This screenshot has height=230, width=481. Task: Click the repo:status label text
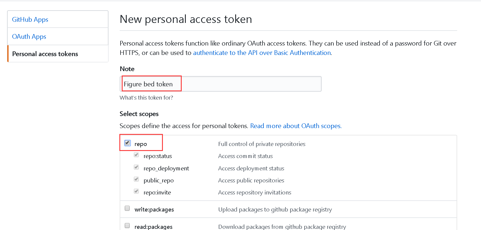pos(158,156)
